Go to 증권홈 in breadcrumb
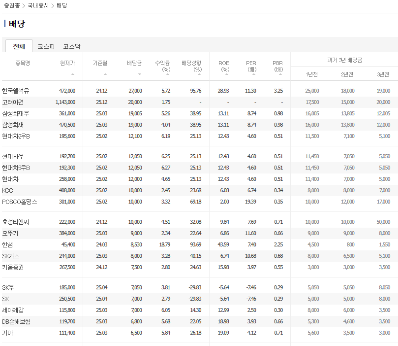 click(x=12, y=5)
